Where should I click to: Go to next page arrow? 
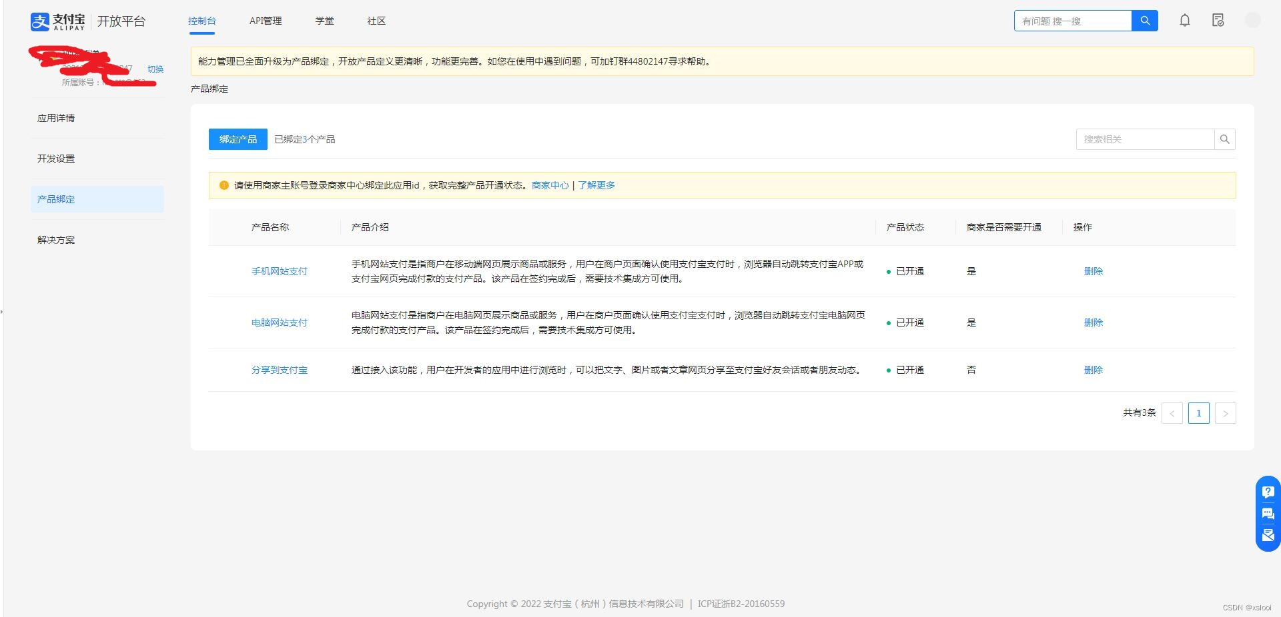coord(1226,413)
